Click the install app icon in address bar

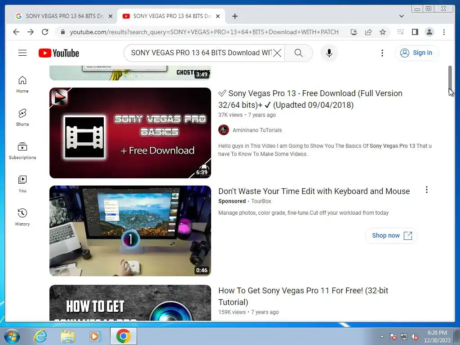[x=354, y=32]
